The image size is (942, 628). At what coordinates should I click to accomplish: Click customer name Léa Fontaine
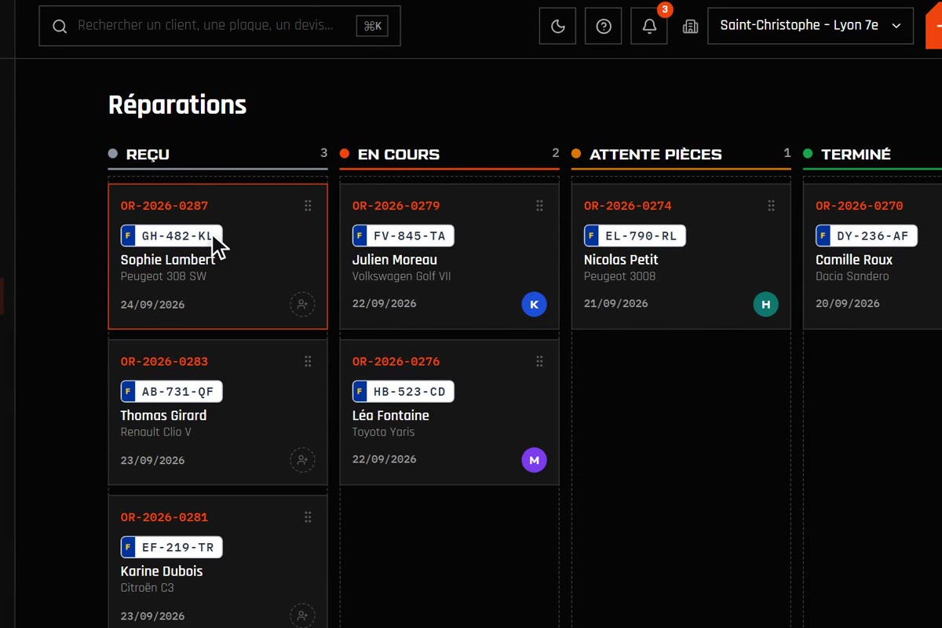pyautogui.click(x=390, y=415)
